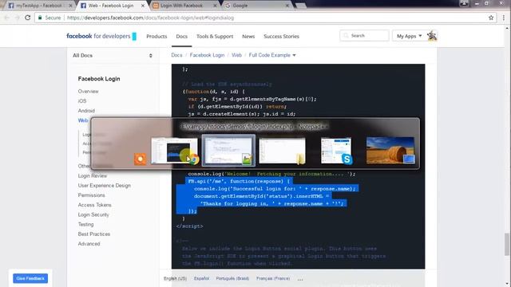
Task: Expand the All Docs selector
Action: click(x=113, y=55)
